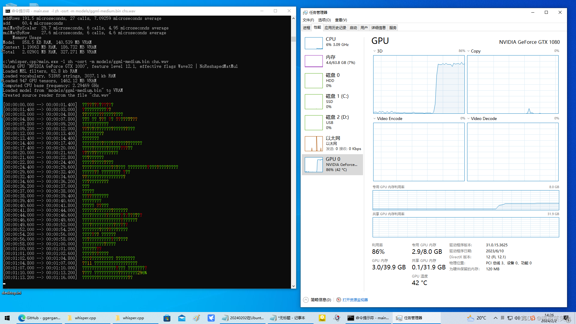Click command prompt scrollbar down arrow

293,286
